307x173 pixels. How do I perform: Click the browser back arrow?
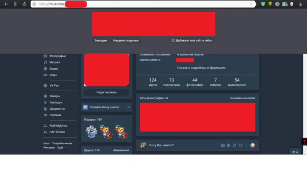(x=6, y=4)
